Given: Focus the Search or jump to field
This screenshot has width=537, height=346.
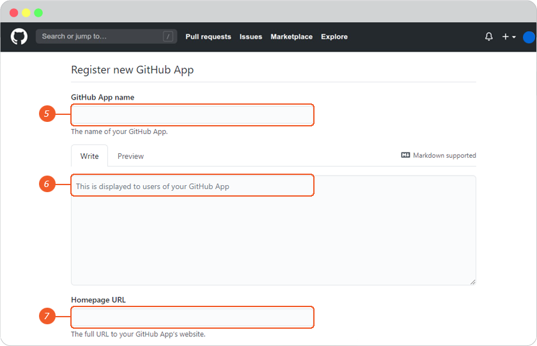Looking at the screenshot, I should (x=106, y=36).
